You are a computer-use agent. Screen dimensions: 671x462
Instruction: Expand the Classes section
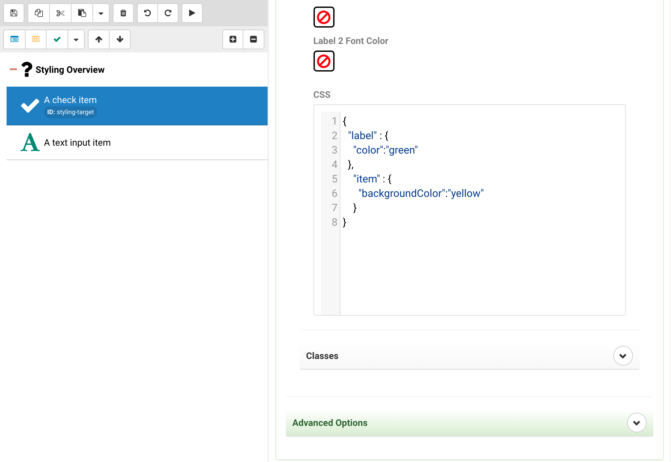(623, 356)
